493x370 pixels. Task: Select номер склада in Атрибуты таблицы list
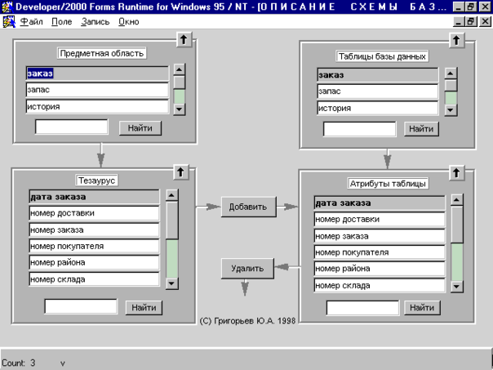[380, 285]
